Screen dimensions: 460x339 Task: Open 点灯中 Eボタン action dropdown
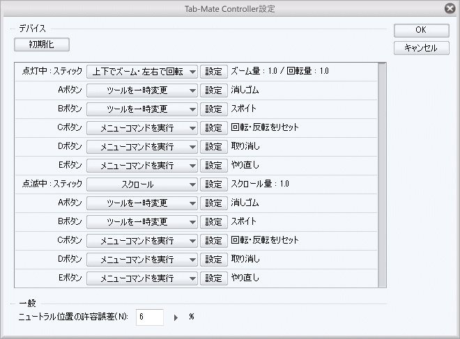click(142, 166)
